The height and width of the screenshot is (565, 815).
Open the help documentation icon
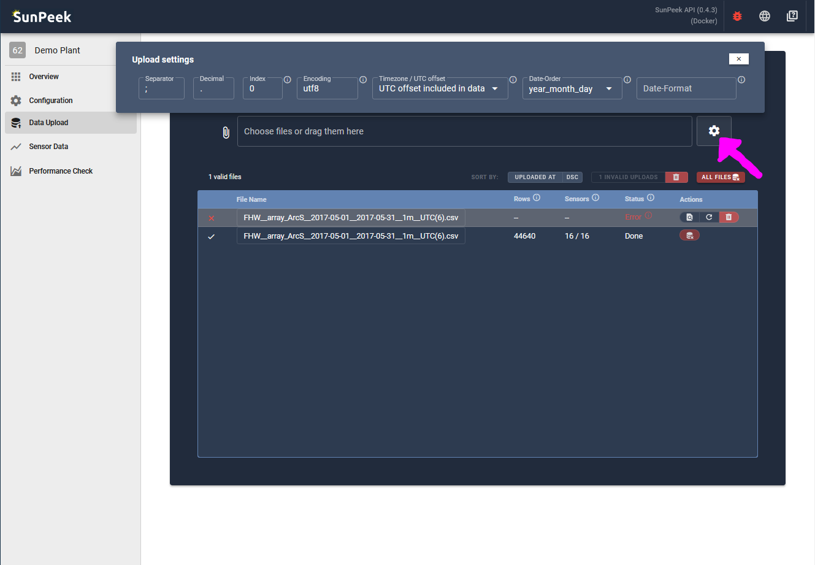[792, 16]
